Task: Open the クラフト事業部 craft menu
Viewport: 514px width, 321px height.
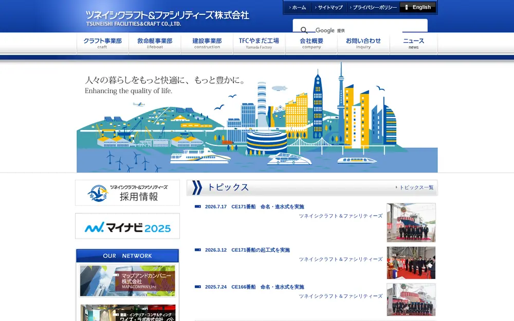Action: tap(103, 43)
